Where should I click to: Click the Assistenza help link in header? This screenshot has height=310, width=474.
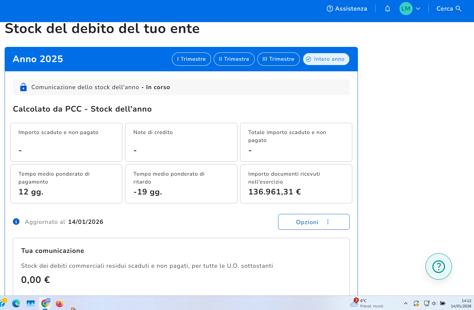tap(347, 9)
